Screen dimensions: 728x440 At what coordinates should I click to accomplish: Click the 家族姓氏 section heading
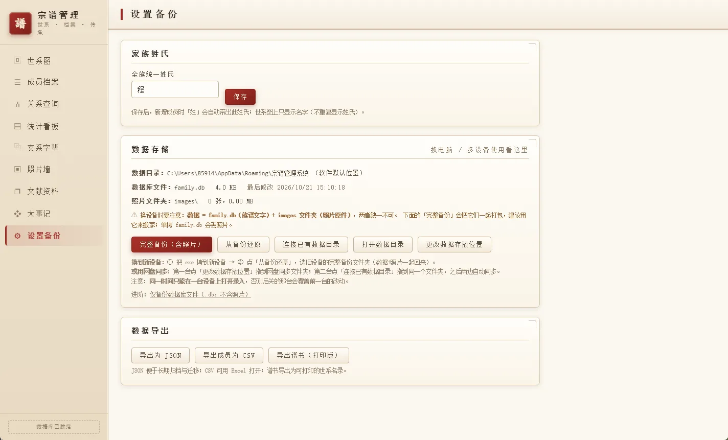[x=150, y=54]
